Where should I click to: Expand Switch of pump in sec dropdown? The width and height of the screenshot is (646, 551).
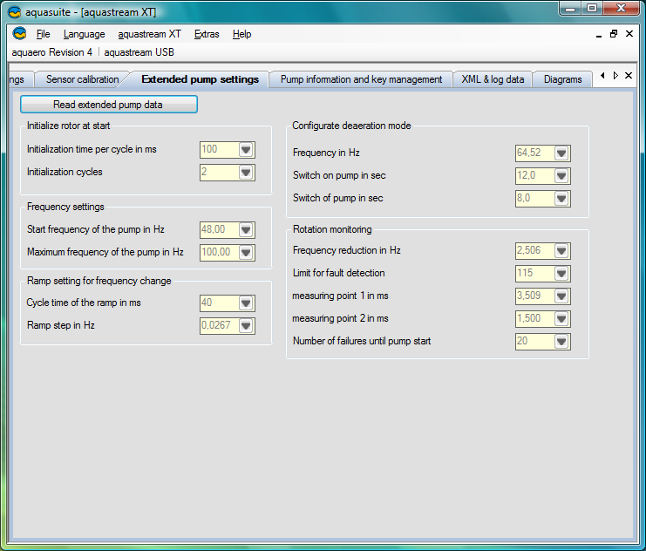[x=561, y=199]
